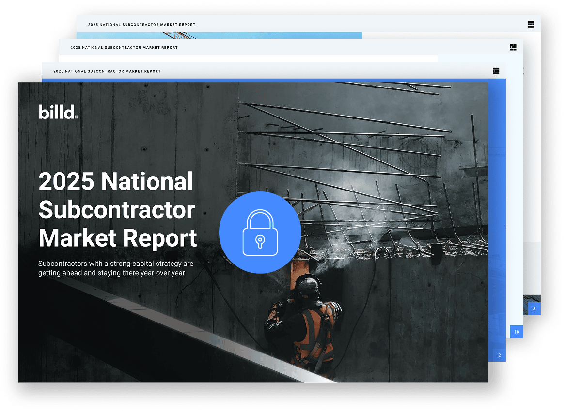Click the header text on the rearmost page
Image resolution: width=565 pixels, height=411 pixels.
pos(141,25)
